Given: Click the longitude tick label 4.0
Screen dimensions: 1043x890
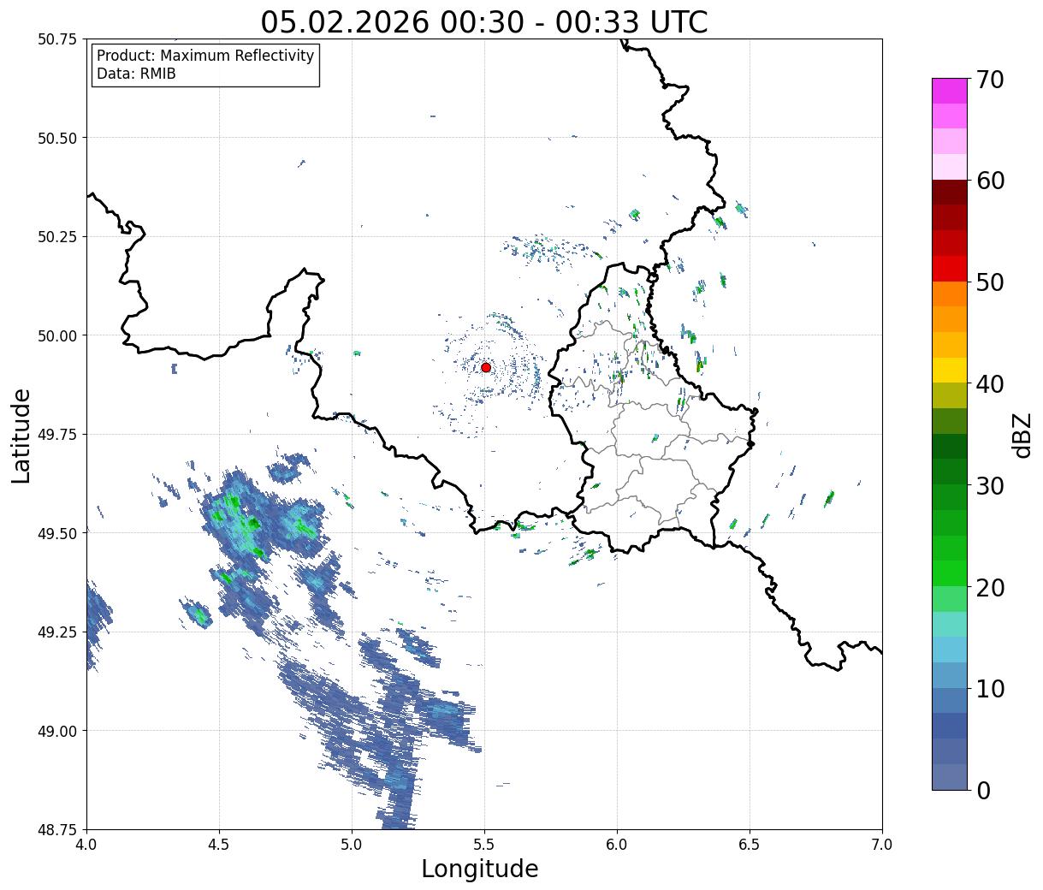Looking at the screenshot, I should [86, 845].
